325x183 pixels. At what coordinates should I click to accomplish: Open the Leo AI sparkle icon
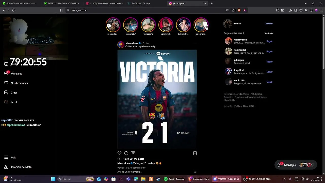[x=306, y=10]
